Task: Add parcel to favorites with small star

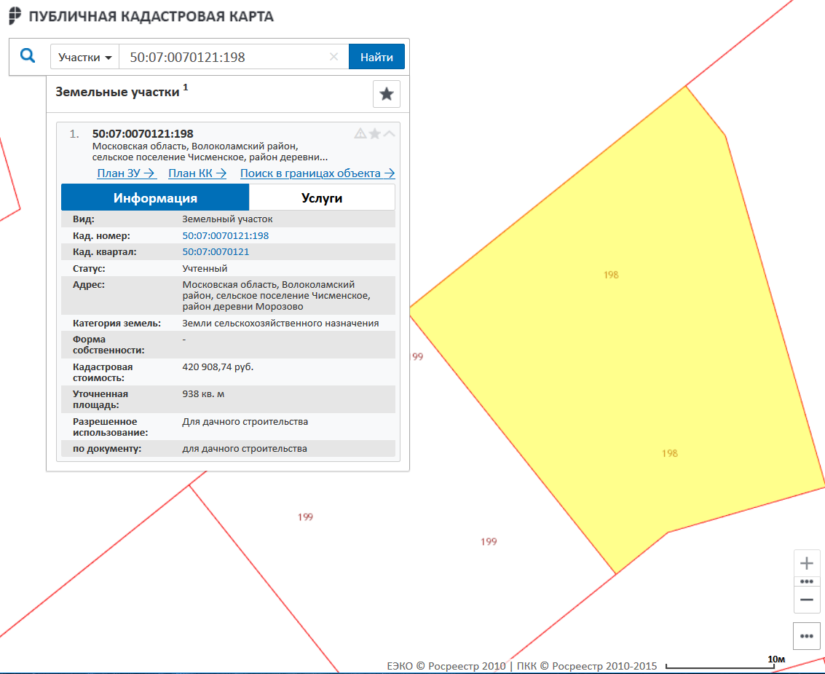Action: [374, 133]
